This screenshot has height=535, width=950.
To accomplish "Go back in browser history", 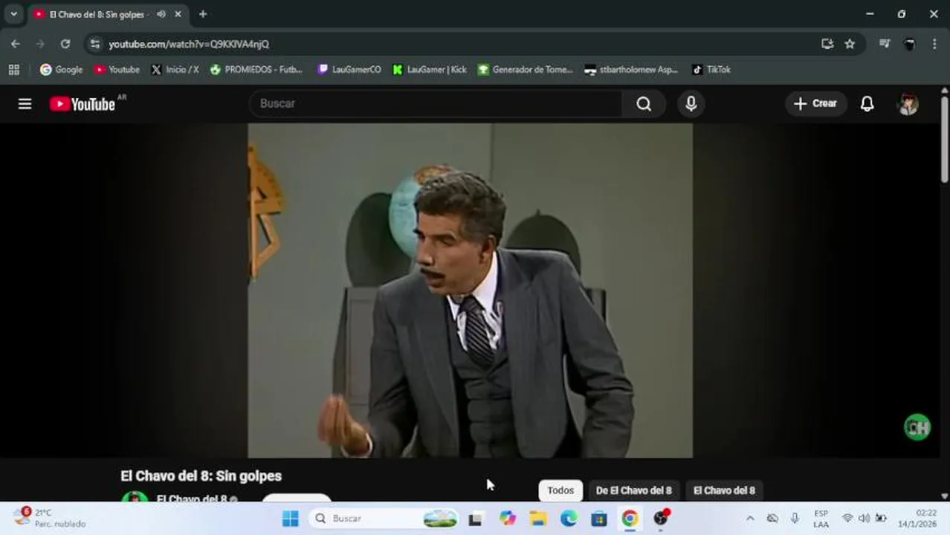I will click(x=16, y=44).
